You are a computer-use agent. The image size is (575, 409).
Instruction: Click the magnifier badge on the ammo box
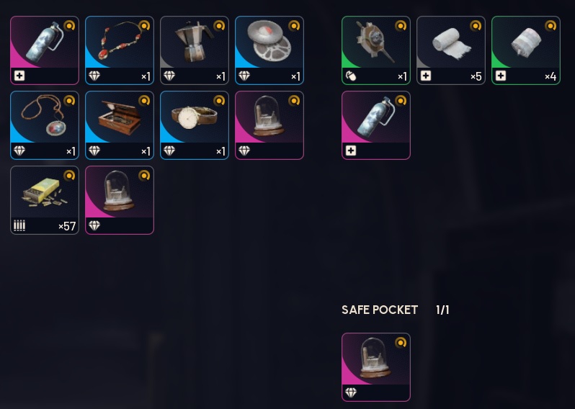(69, 176)
